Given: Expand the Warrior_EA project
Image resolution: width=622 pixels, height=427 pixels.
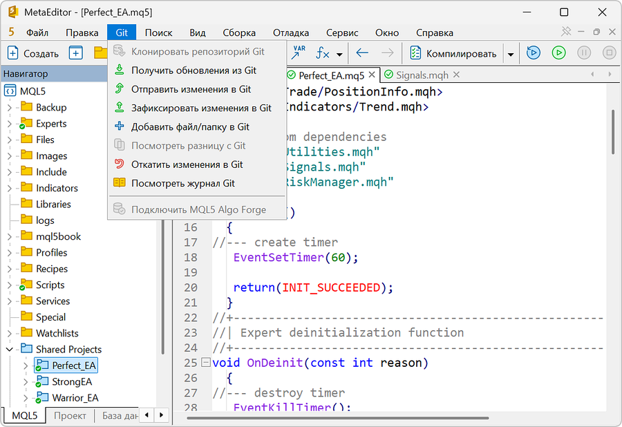Looking at the screenshot, I should 26,398.
